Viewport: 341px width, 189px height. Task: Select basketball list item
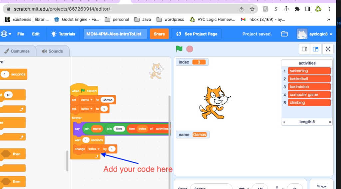tap(309, 79)
